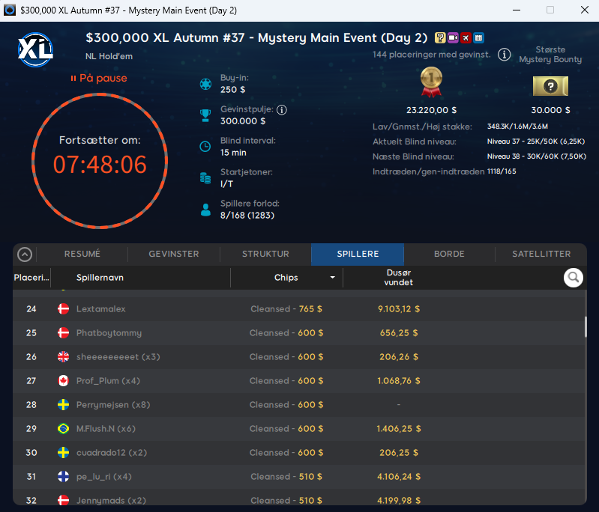Click the gold first place medal
The image size is (599, 512).
point(431,82)
